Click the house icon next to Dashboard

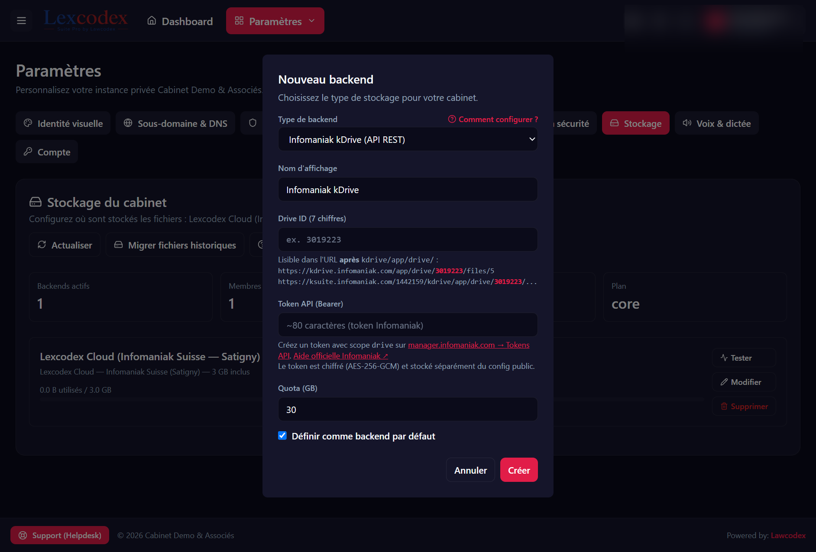pyautogui.click(x=152, y=21)
